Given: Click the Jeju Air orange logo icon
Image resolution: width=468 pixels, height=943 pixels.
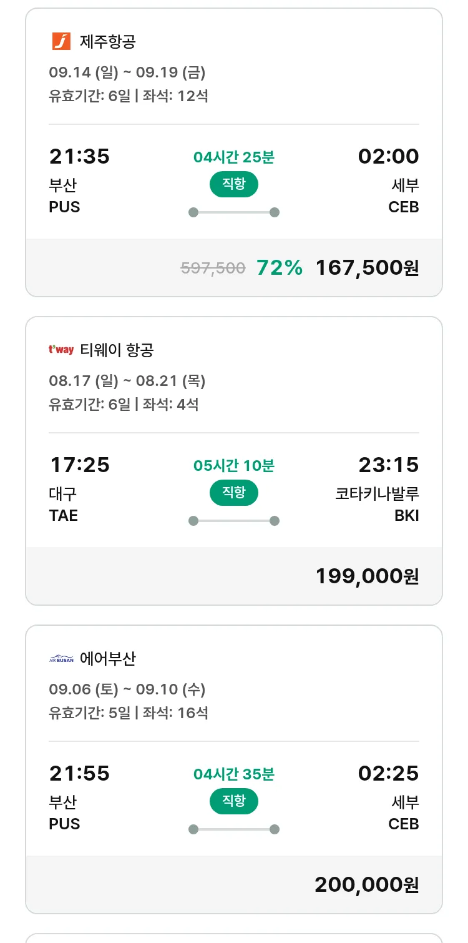Looking at the screenshot, I should pyautogui.click(x=61, y=41).
